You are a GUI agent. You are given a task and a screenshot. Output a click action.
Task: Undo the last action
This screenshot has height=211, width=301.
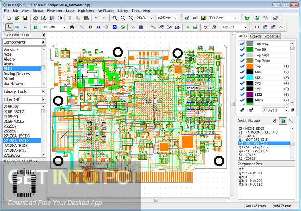97,18
